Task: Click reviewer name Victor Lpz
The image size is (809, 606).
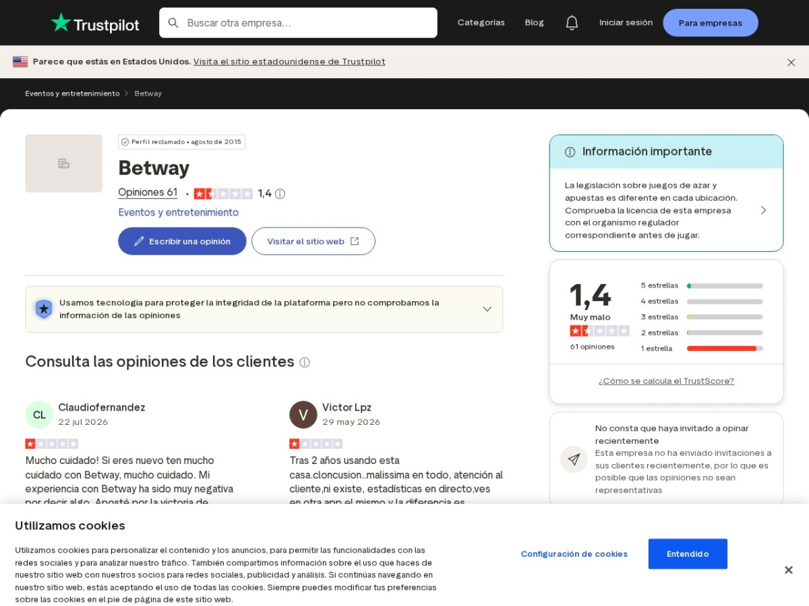Action: pos(347,408)
